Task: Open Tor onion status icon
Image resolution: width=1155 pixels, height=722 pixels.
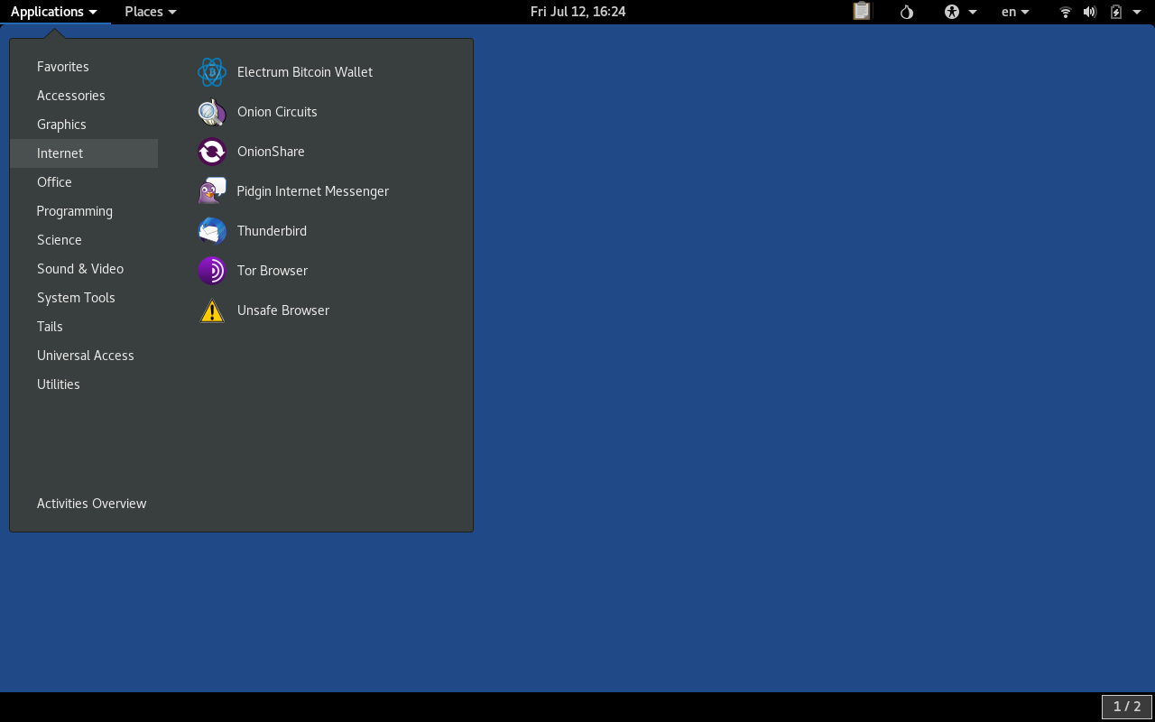Action: (x=907, y=12)
